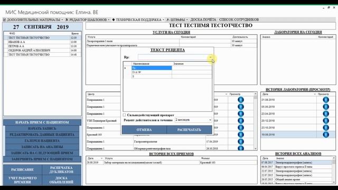The image size is (338, 190).
Task: Open Дата column filter in lab history
Action: click(x=315, y=94)
